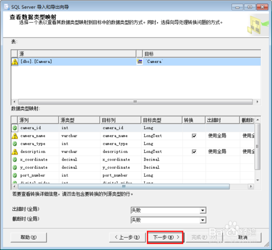Screen dimensions: 272x250
Task: Click the mapping grid vertical scrollbar thumb
Action: click(257, 146)
